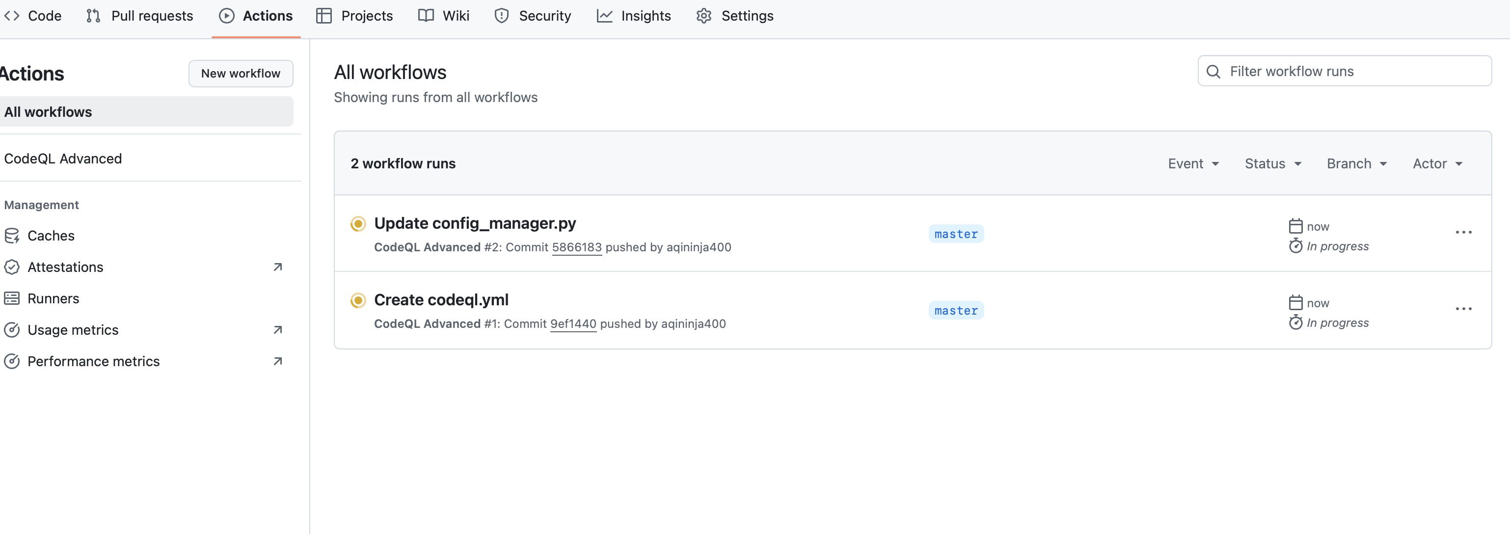
Task: Click the Caches database icon
Action: pos(12,236)
